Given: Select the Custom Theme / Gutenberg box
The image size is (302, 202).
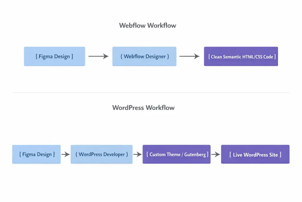Looking at the screenshot, I should coord(177,154).
